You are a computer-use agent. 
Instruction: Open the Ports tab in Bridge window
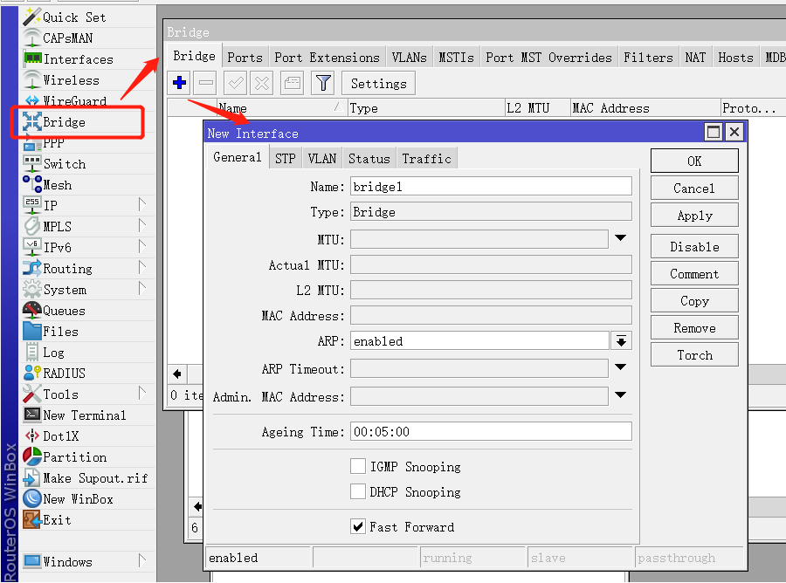(x=245, y=58)
